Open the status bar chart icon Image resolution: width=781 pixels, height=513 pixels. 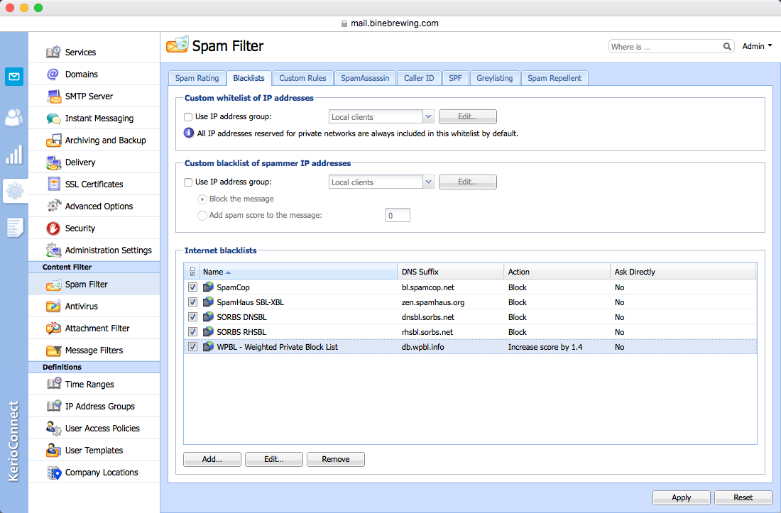click(14, 155)
